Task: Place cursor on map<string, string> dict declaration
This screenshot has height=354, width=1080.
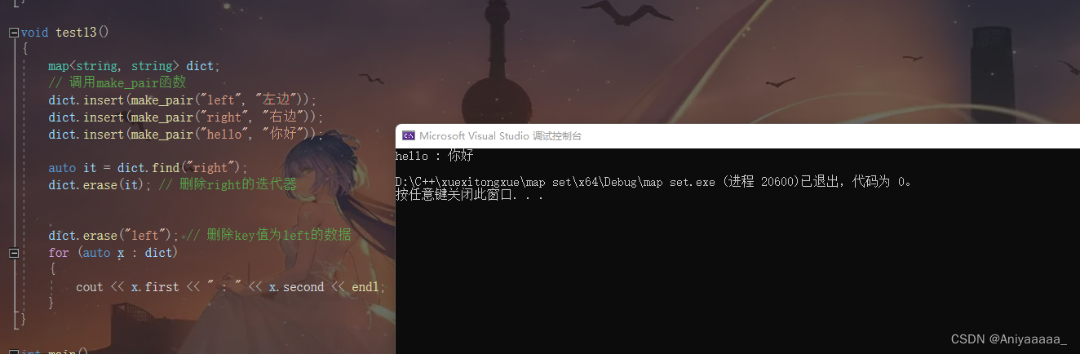Action: [x=134, y=66]
